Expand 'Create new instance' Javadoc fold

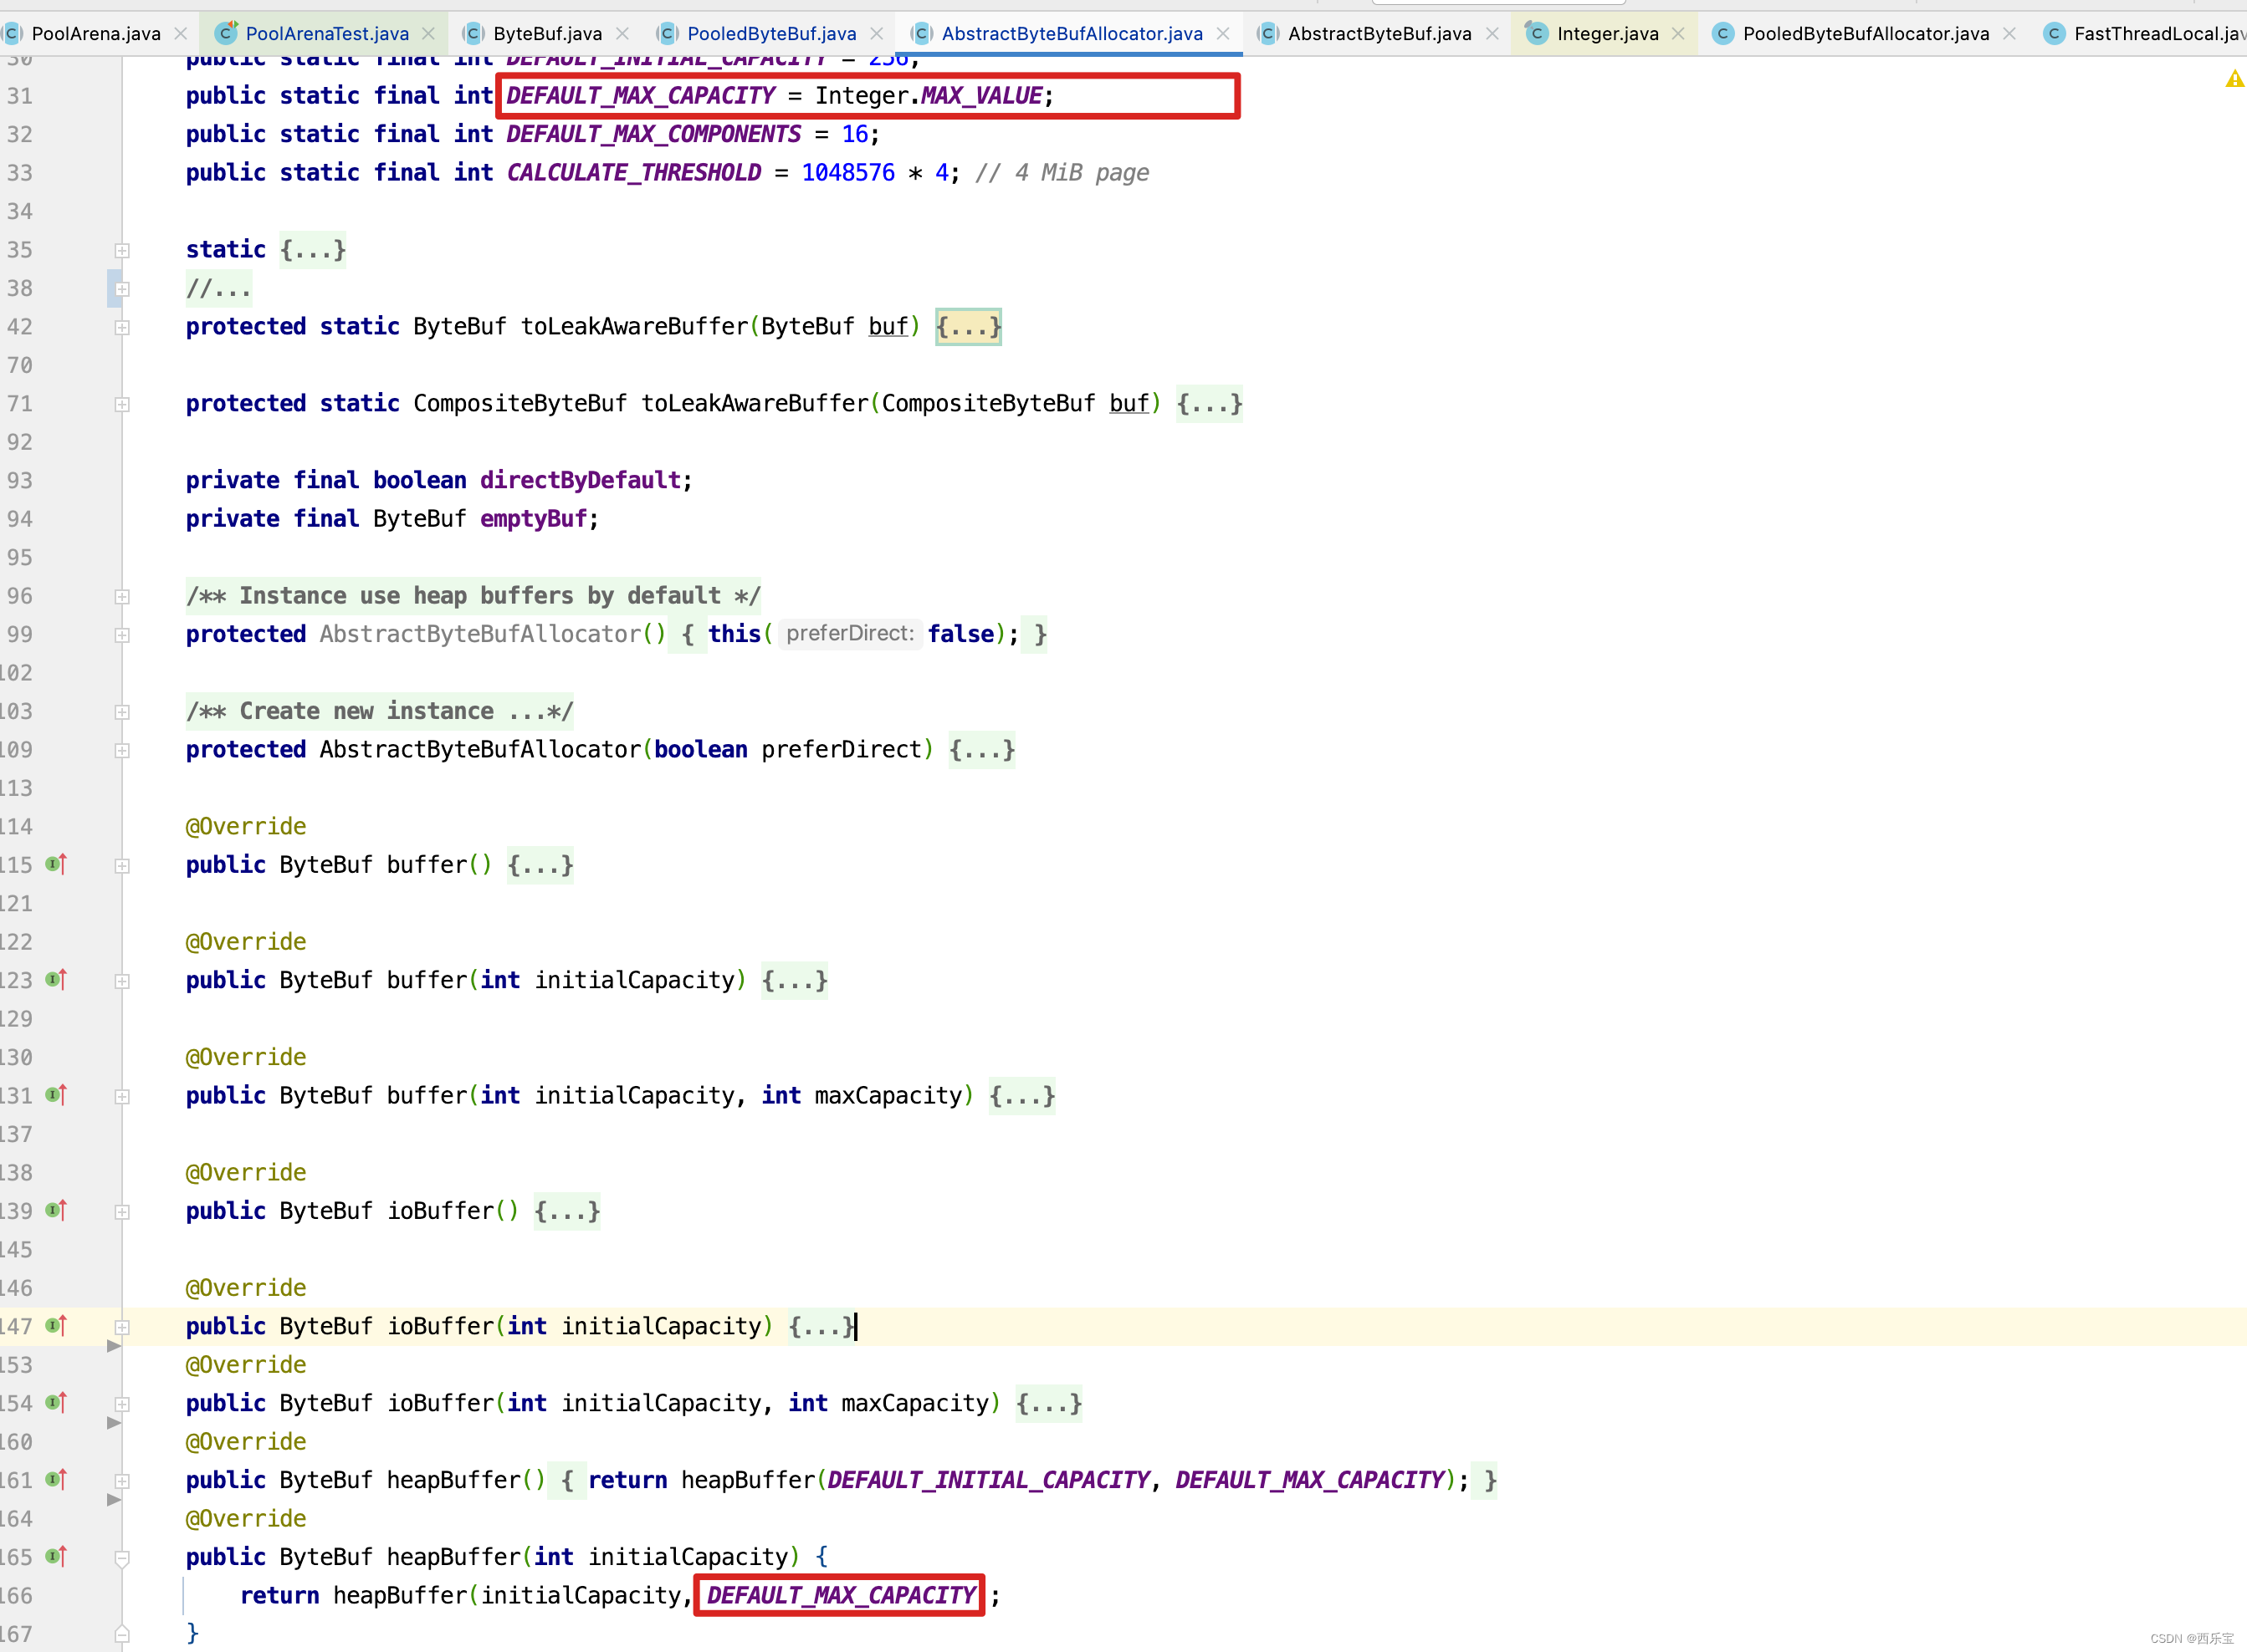coord(122,712)
